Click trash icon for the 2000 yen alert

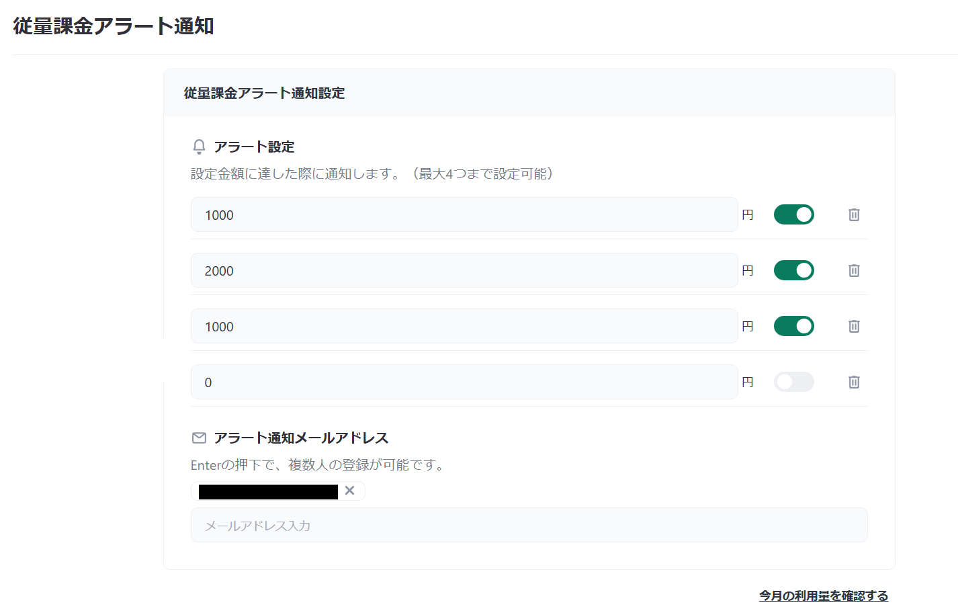(x=854, y=270)
